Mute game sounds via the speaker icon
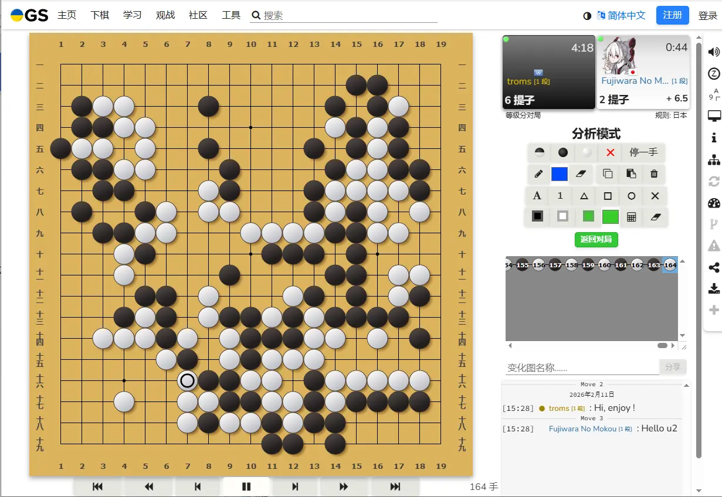722x497 pixels. [714, 51]
